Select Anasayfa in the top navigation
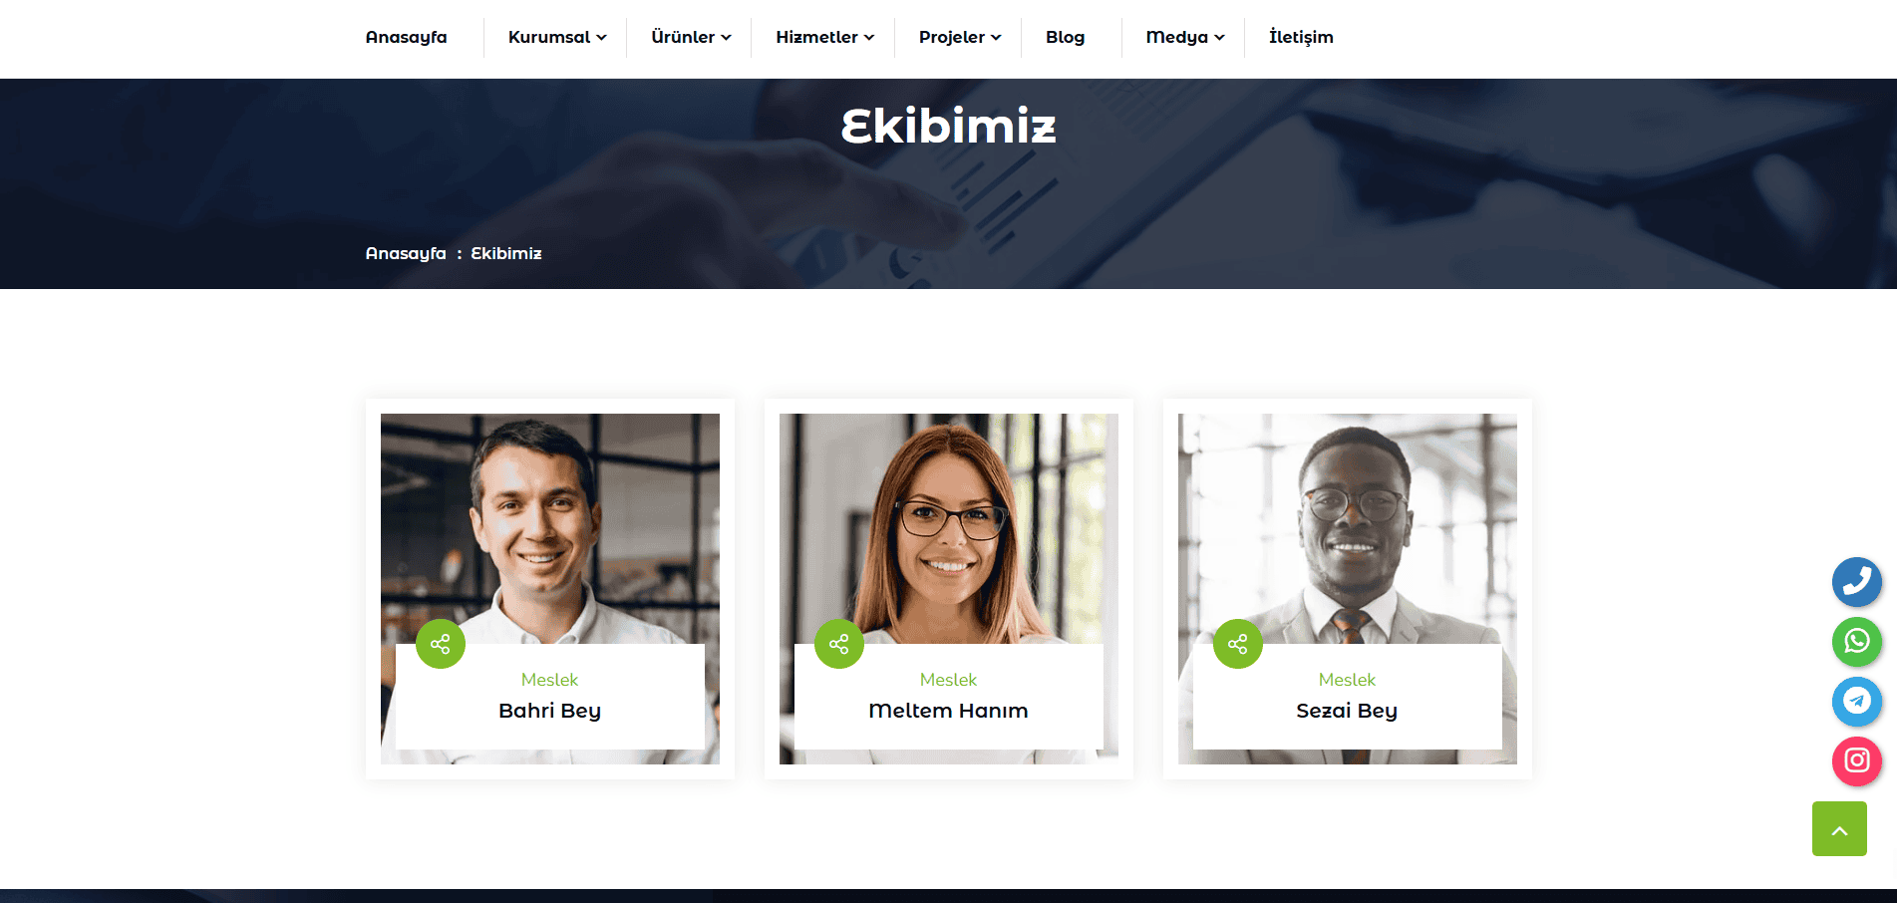The height and width of the screenshot is (903, 1897). point(406,37)
